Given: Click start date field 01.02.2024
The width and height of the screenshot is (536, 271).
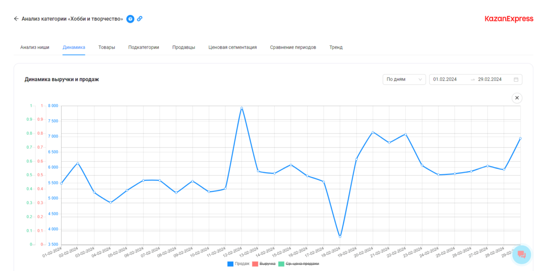Looking at the screenshot, I should click(x=445, y=79).
